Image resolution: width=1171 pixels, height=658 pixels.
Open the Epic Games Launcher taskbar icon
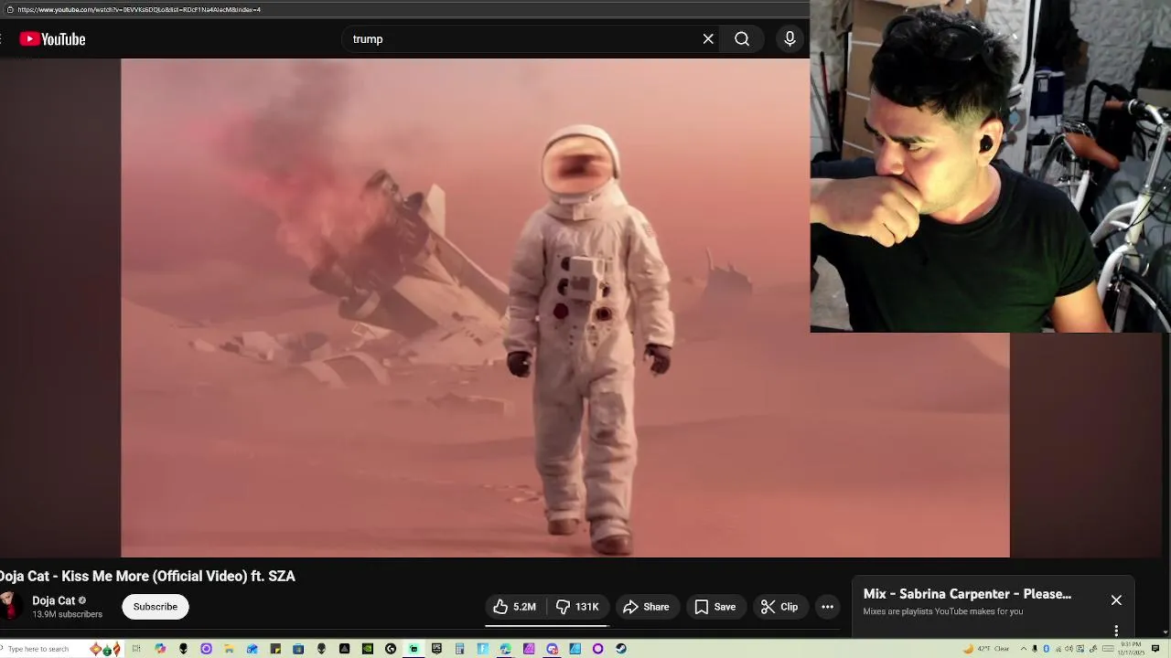click(x=436, y=649)
